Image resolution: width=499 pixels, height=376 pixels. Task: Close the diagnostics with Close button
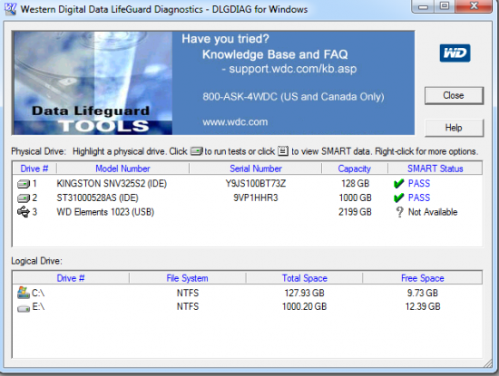pos(455,95)
